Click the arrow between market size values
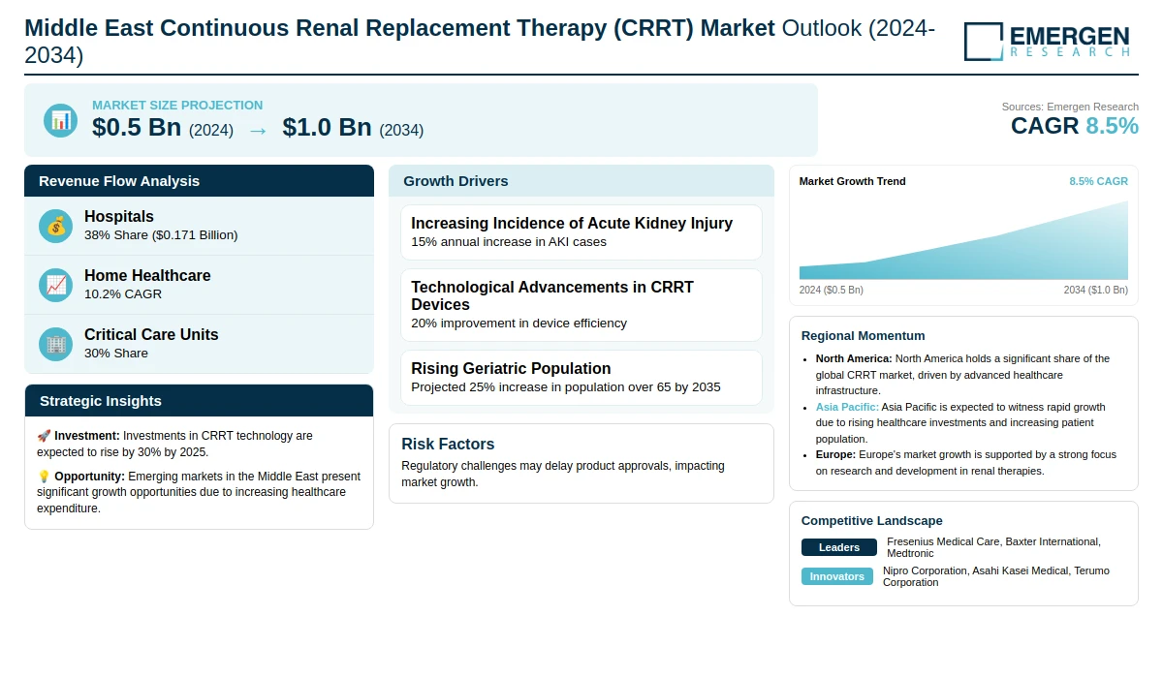Screen dimensions: 1163x678 258,130
